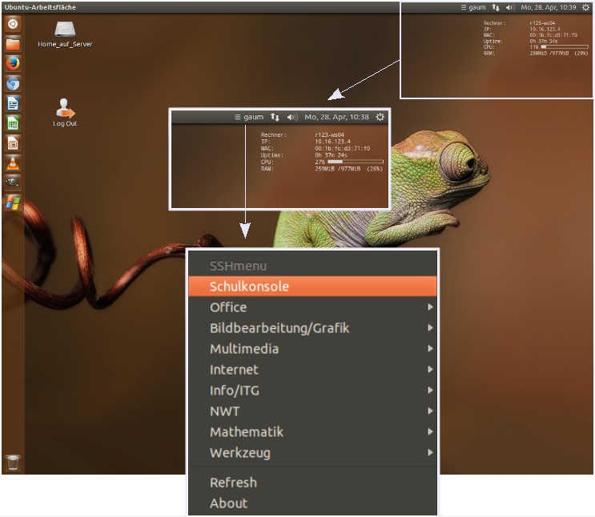Open the Files manager from the launcher
The height and width of the screenshot is (517, 595).
[x=13, y=44]
